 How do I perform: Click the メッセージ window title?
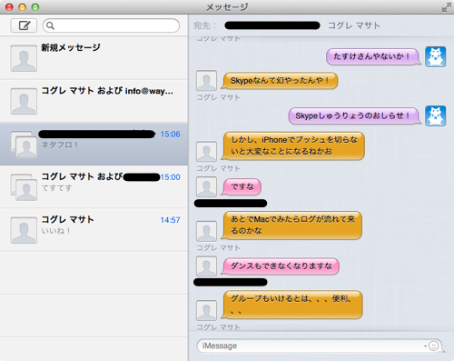[x=227, y=7]
